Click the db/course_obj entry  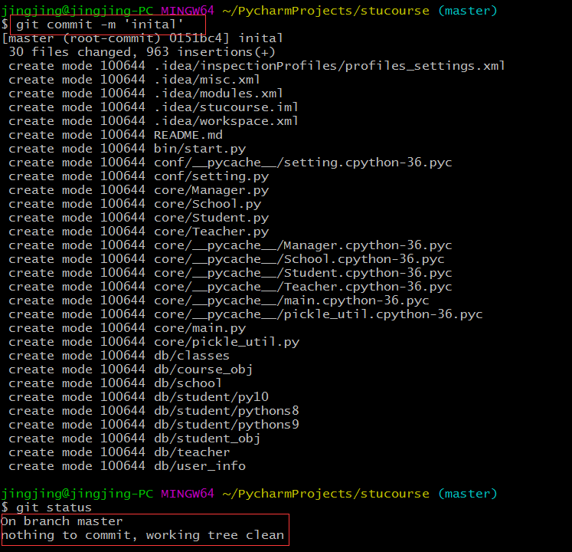click(204, 370)
